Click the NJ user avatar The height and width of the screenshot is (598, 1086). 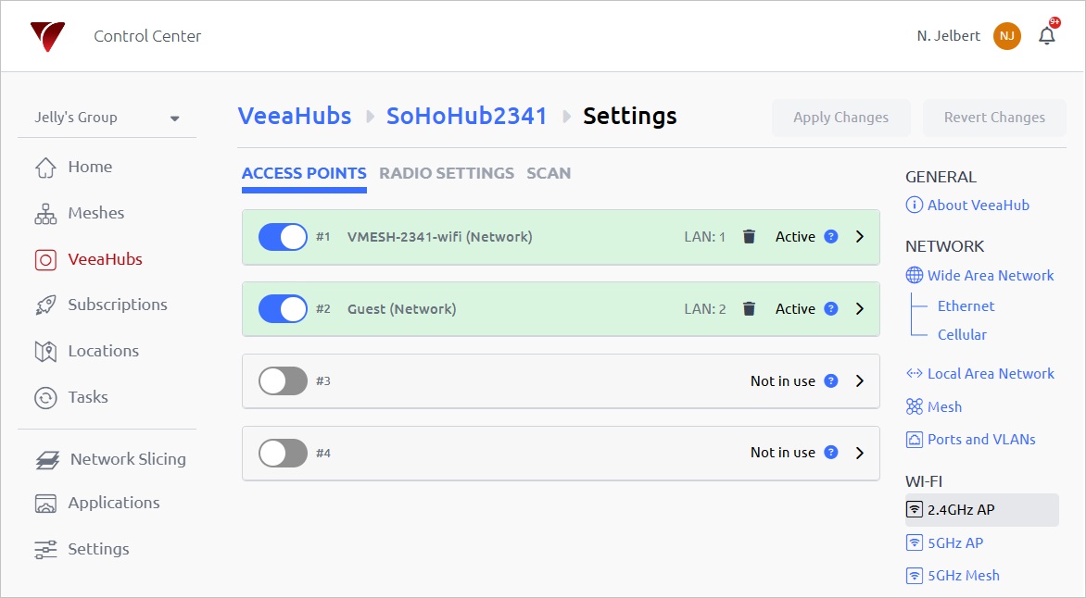(x=1007, y=36)
